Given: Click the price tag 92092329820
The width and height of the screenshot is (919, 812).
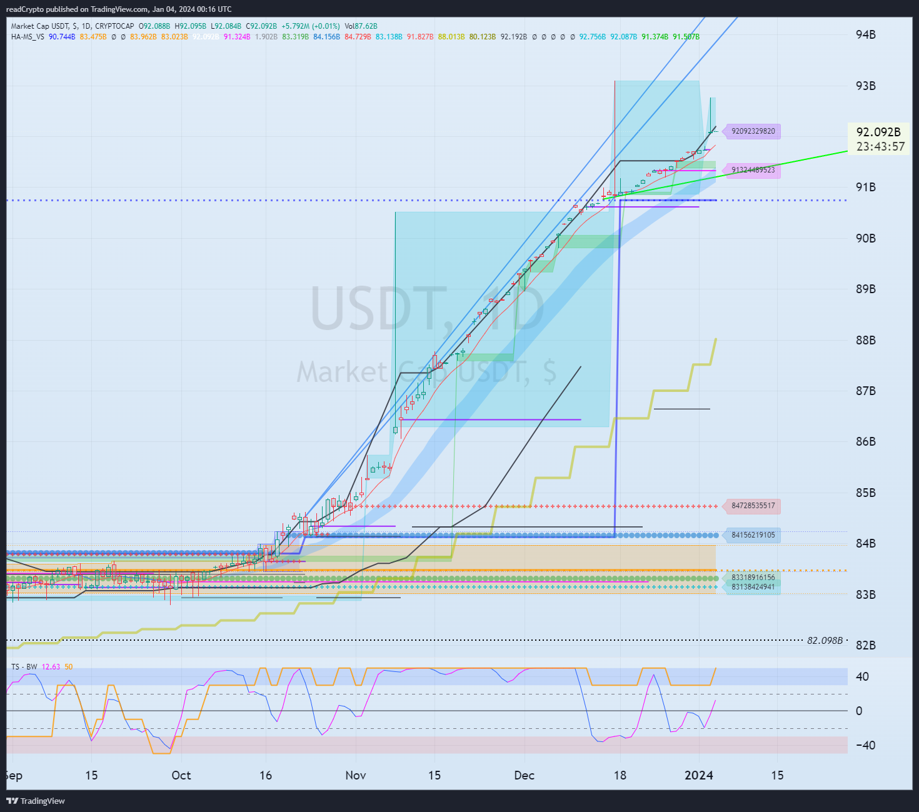Looking at the screenshot, I should [753, 131].
